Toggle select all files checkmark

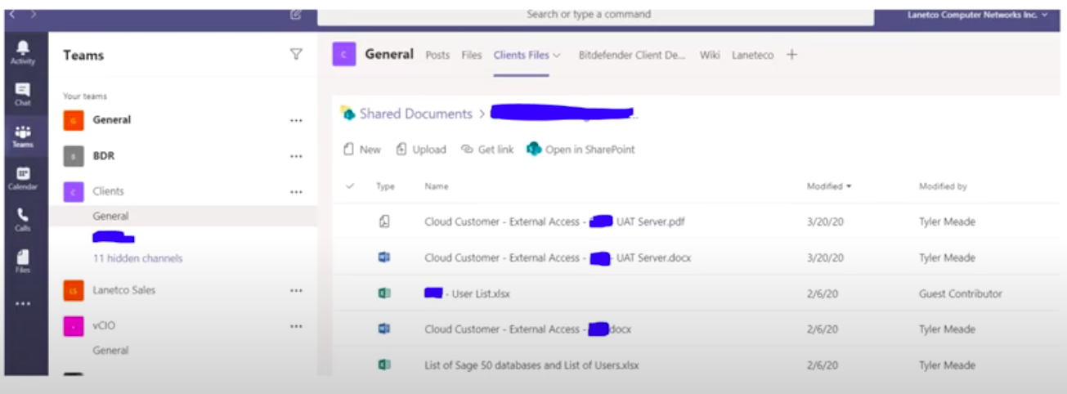click(350, 186)
